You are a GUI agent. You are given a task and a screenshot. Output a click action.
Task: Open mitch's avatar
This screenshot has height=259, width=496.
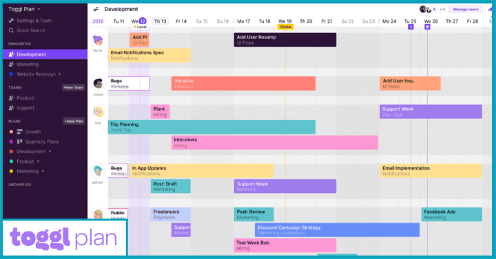click(98, 84)
